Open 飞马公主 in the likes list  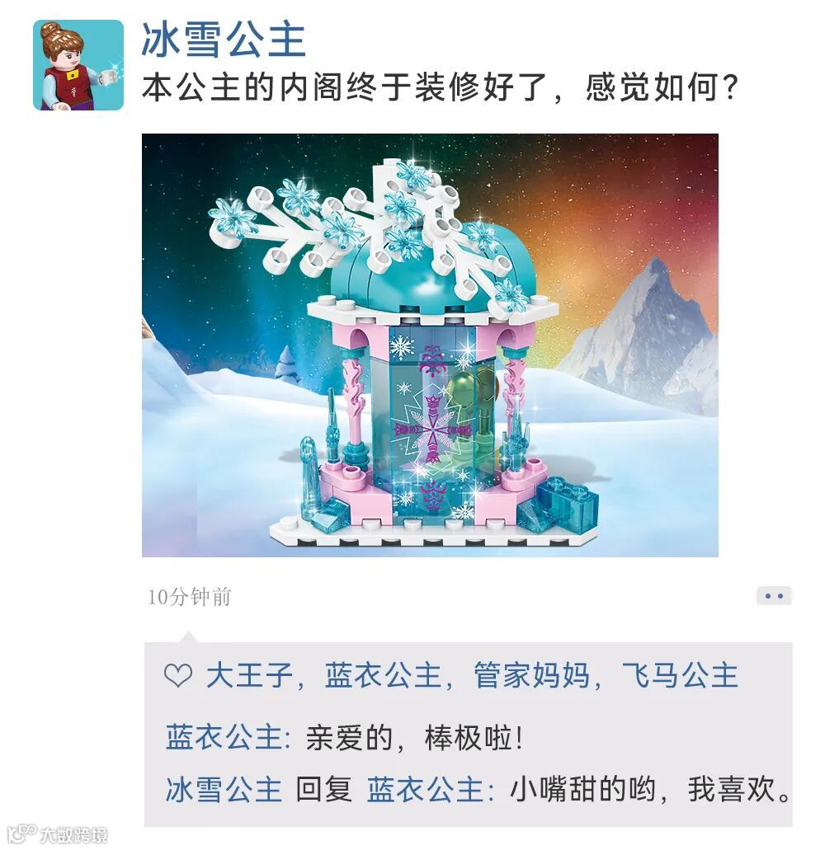[x=680, y=675]
